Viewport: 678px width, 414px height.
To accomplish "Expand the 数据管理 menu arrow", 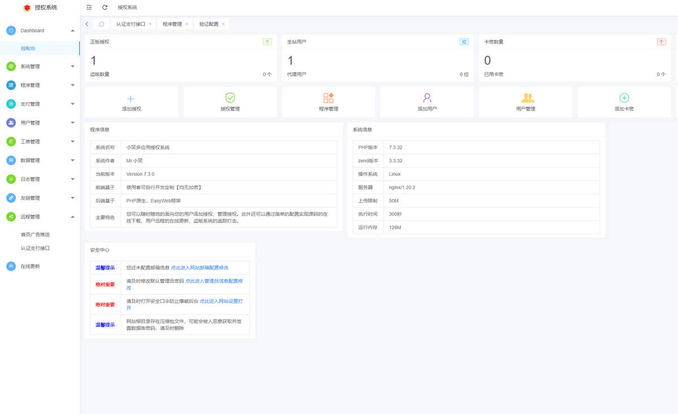I will [72, 160].
